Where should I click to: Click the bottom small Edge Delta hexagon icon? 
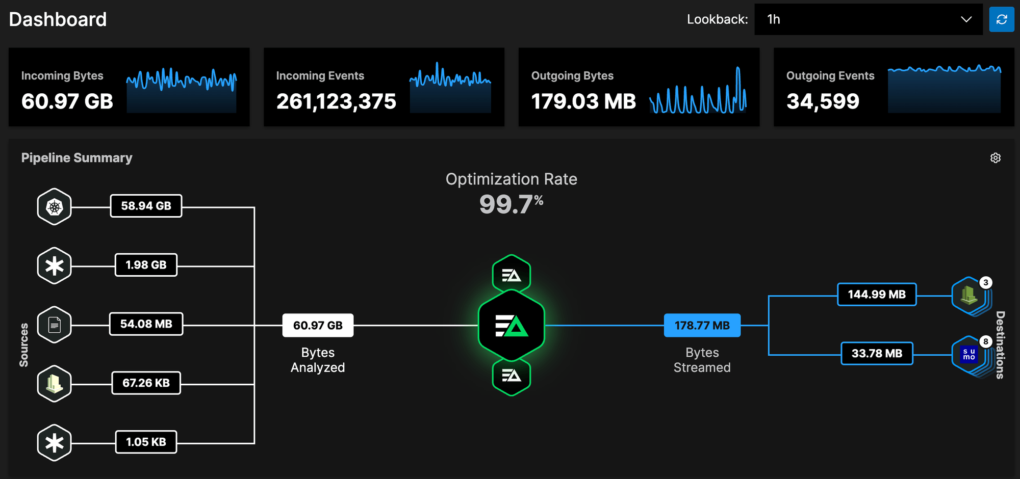pyautogui.click(x=511, y=377)
